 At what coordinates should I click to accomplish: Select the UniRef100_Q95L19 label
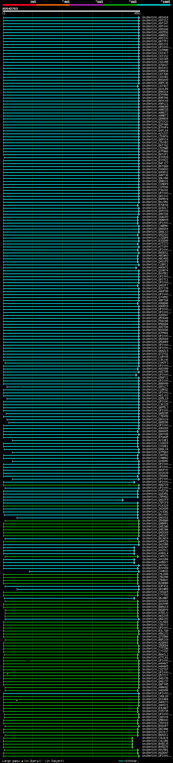click(155, 398)
